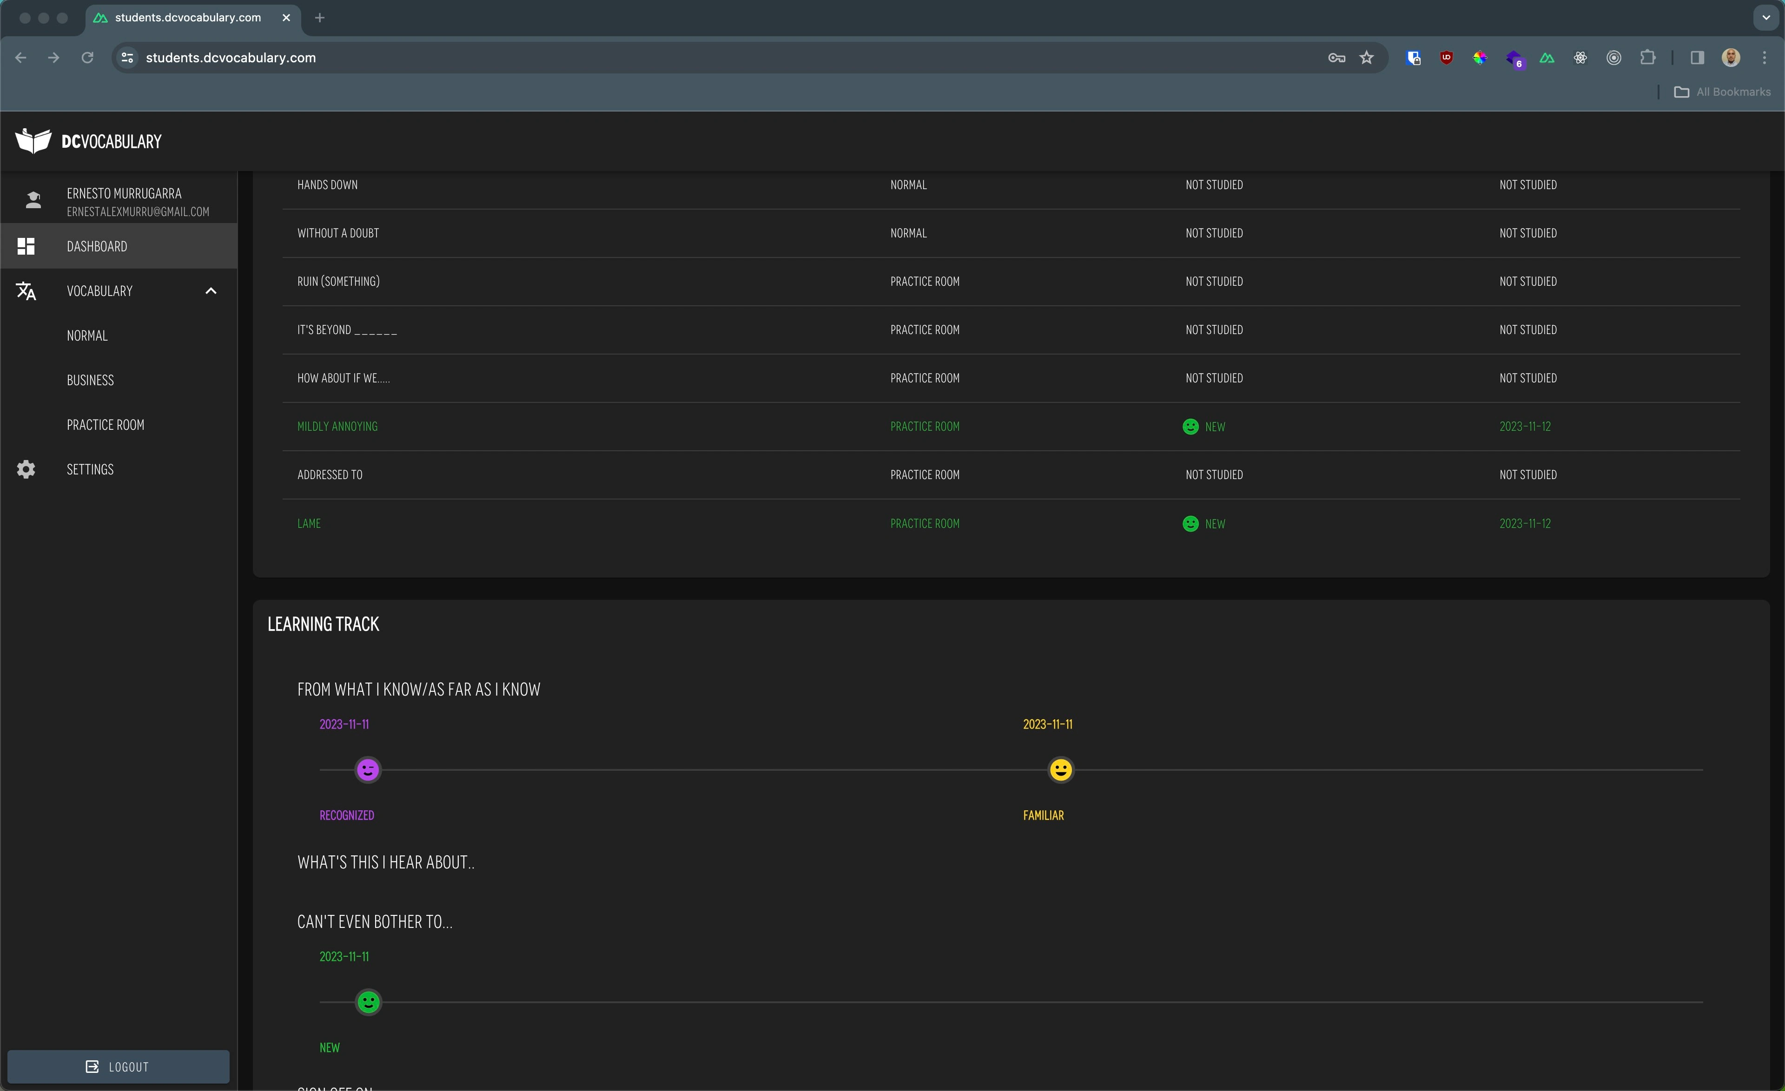Open the uBlock Origin extension
This screenshot has width=1785, height=1091.
1446,58
